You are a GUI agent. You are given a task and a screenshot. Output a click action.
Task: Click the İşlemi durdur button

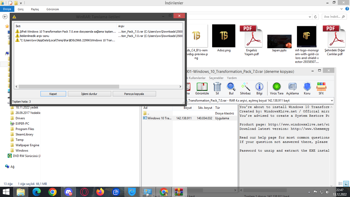coord(89,94)
